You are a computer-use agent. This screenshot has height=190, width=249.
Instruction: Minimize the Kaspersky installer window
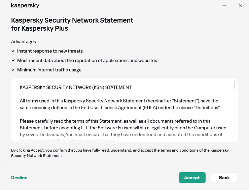click(x=224, y=6)
